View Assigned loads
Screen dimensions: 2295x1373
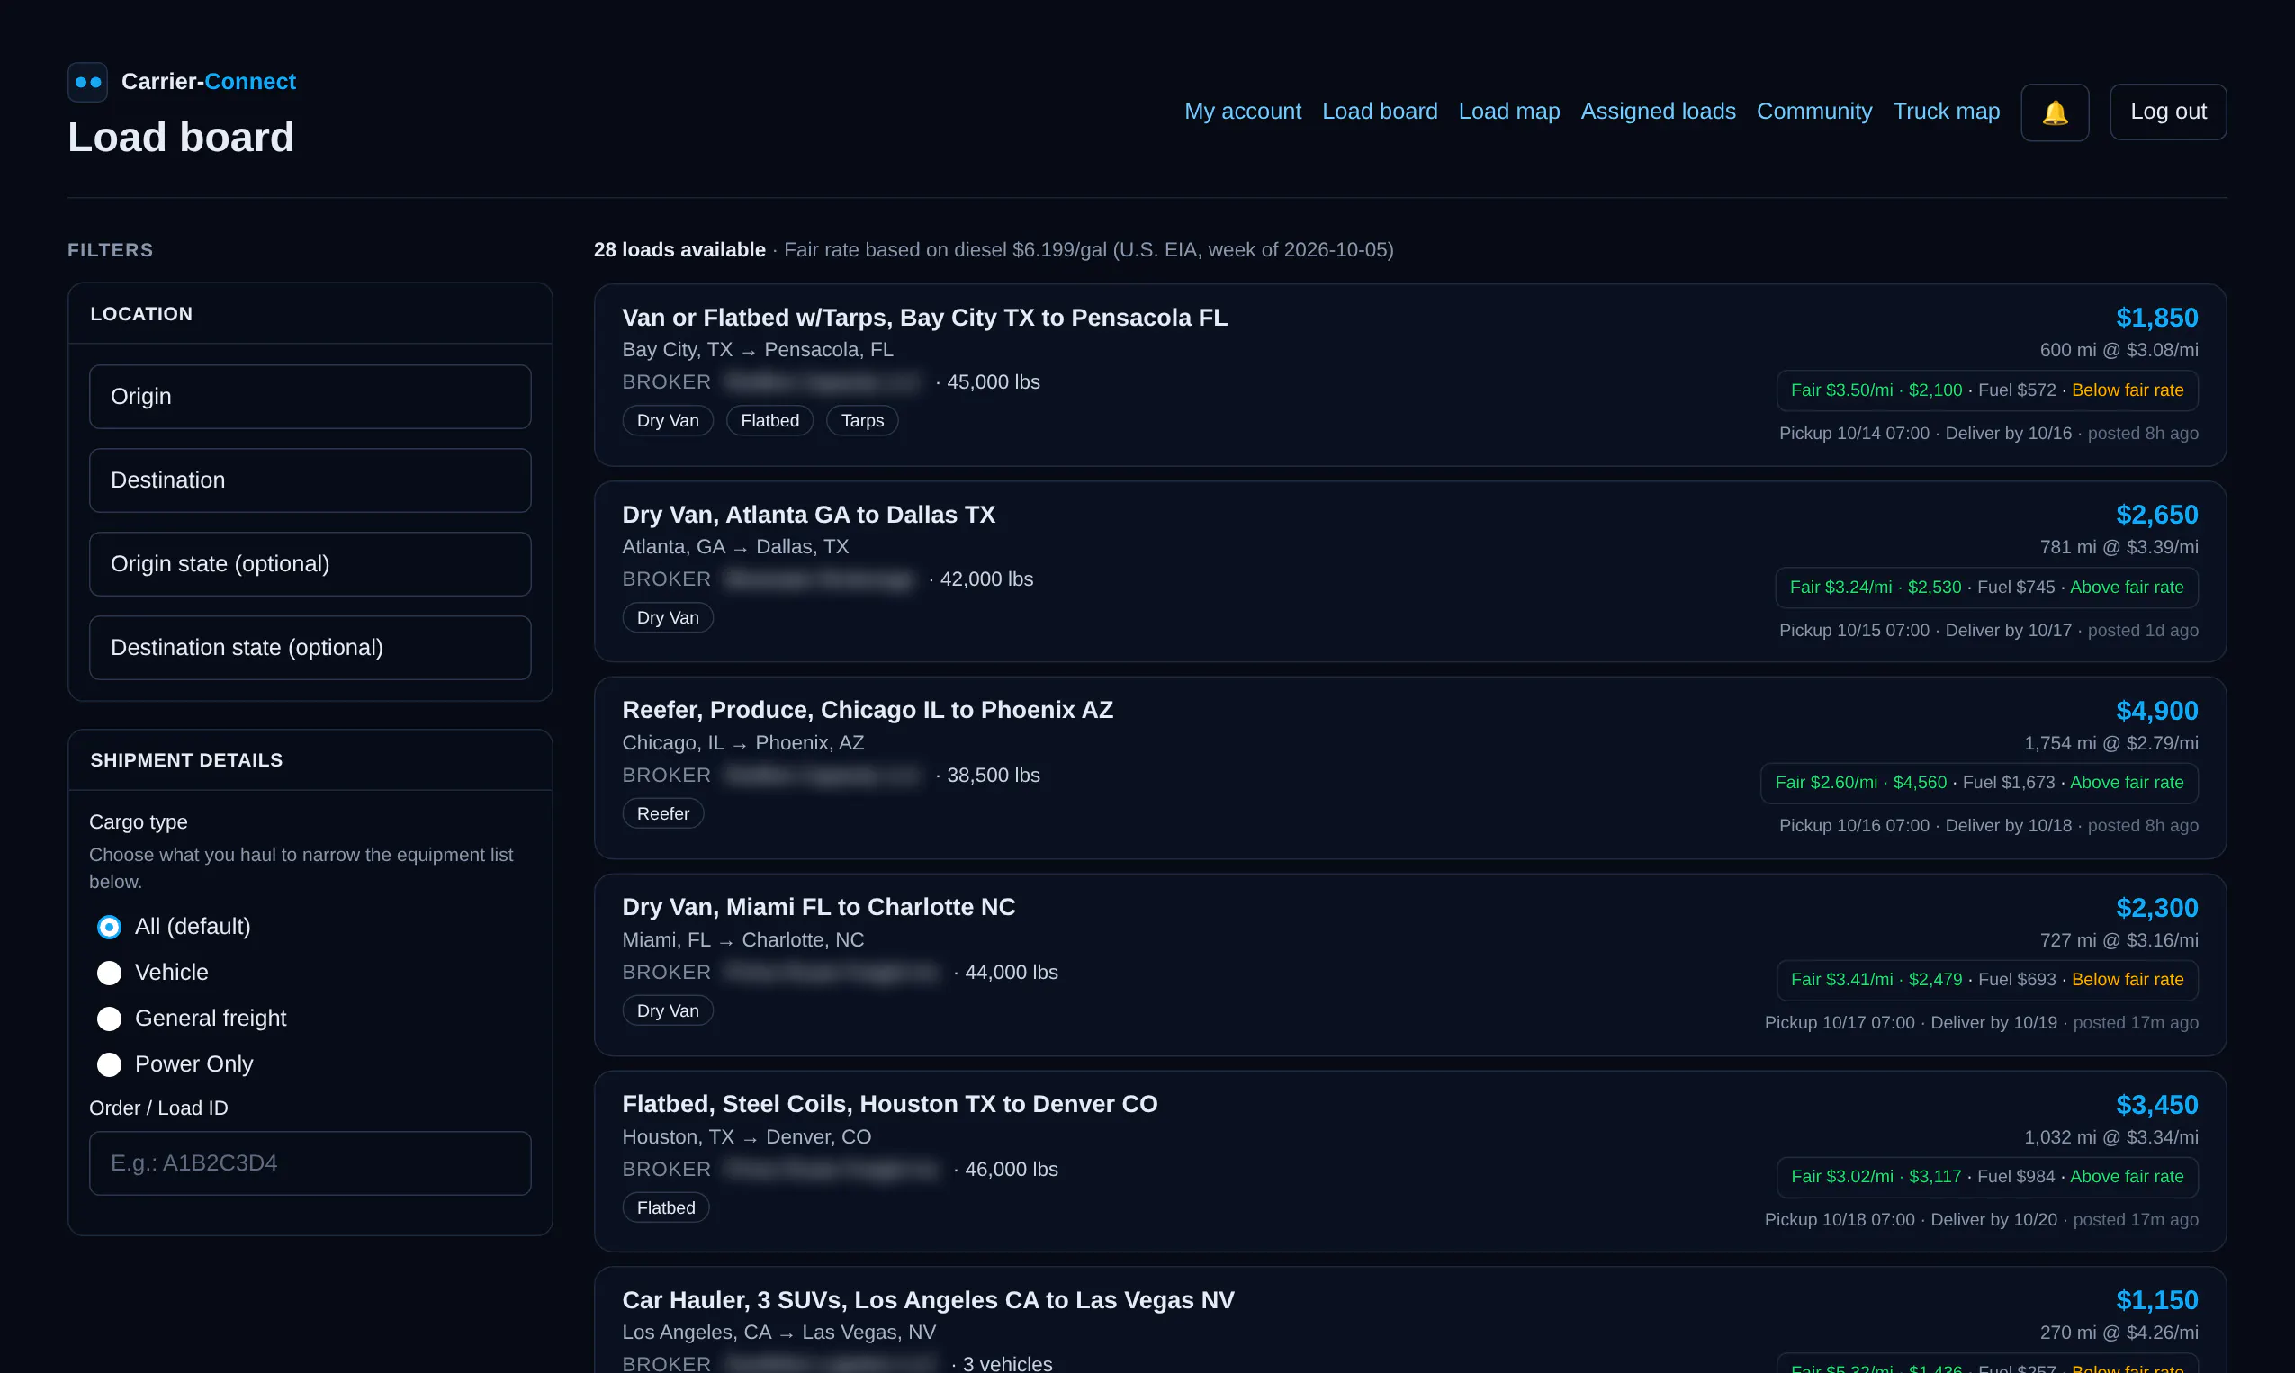[x=1659, y=111]
